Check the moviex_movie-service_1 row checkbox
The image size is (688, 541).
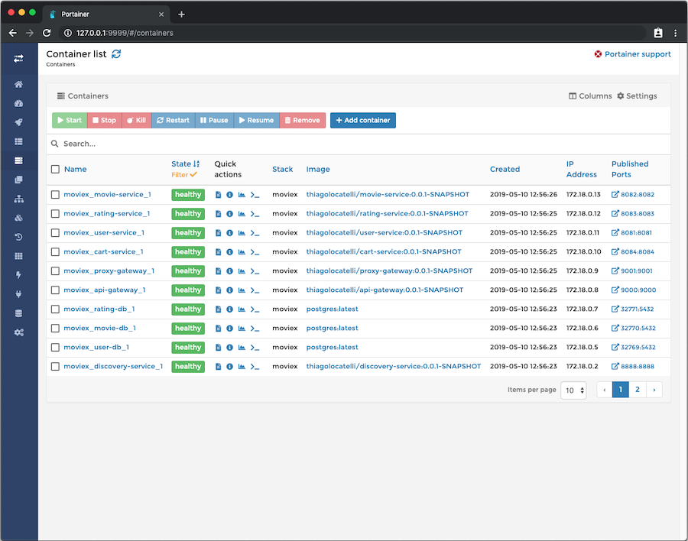pyautogui.click(x=55, y=194)
